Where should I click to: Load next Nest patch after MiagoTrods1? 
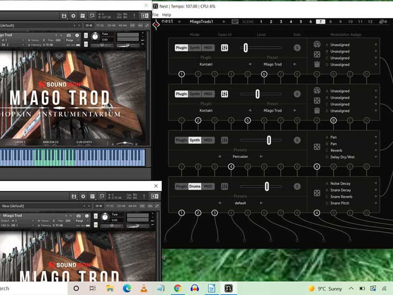[224, 22]
